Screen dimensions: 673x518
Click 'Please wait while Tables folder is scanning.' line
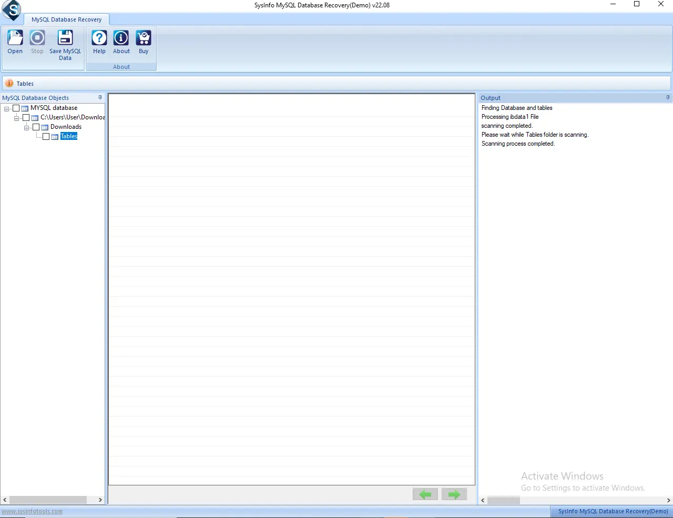(x=535, y=135)
